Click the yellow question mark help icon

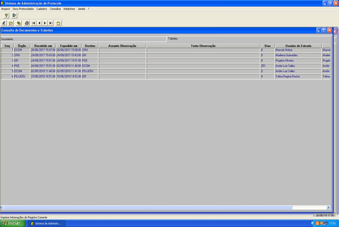click(x=6, y=16)
